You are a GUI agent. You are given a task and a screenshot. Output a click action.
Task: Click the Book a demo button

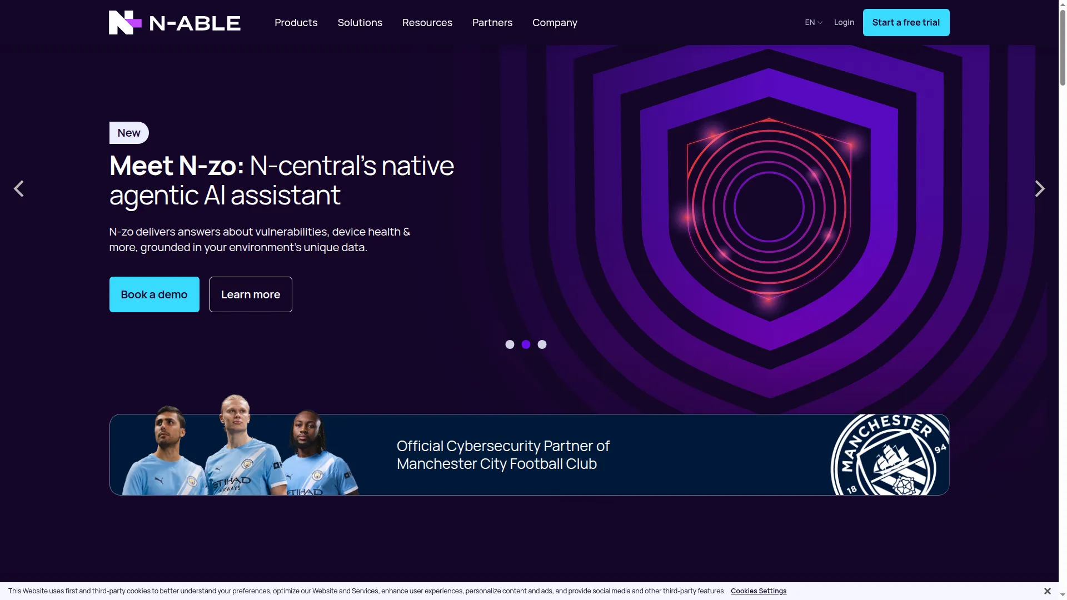click(x=154, y=294)
